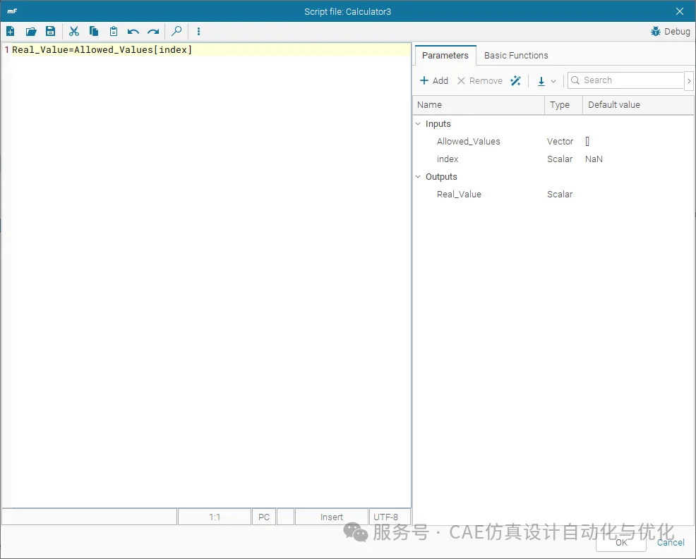
Task: Open a script file with folder icon
Action: [30, 31]
